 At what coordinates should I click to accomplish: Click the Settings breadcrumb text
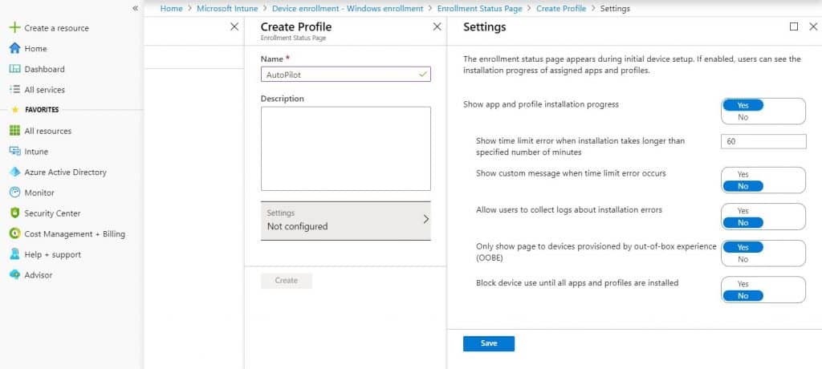[x=615, y=8]
